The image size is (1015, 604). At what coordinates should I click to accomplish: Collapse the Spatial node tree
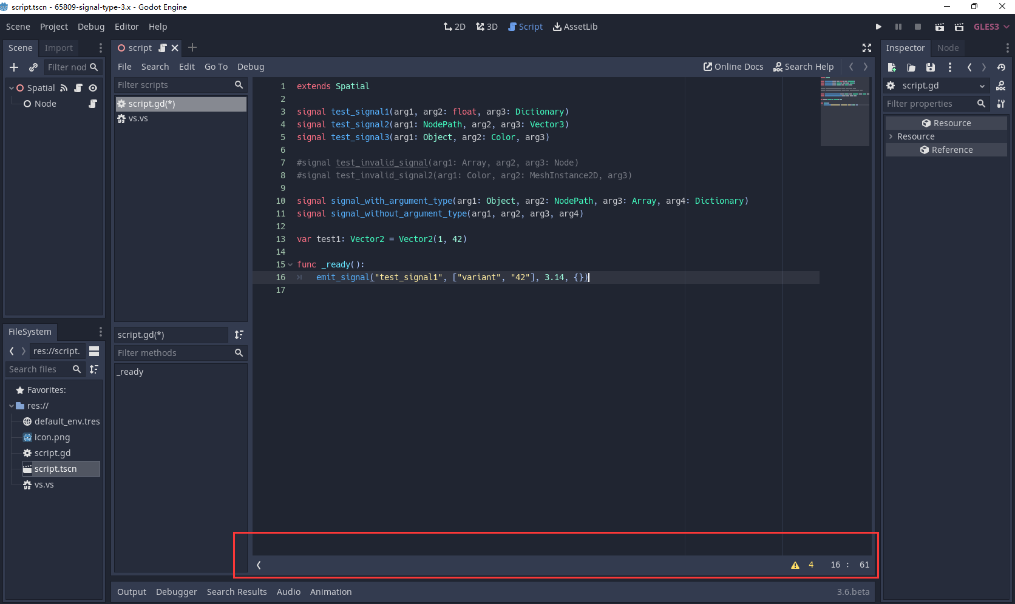point(12,88)
